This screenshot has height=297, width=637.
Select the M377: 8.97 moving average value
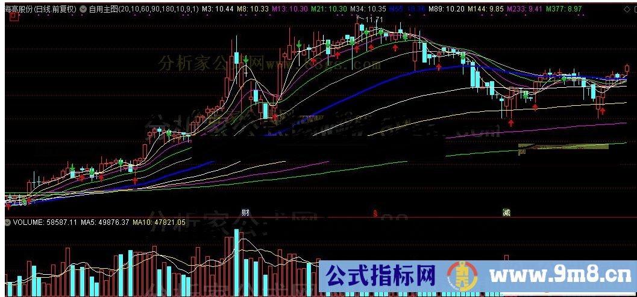pos(564,9)
